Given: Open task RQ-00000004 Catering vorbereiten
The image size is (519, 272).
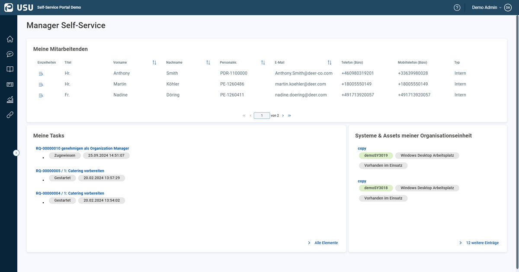Looking at the screenshot, I should [70, 193].
